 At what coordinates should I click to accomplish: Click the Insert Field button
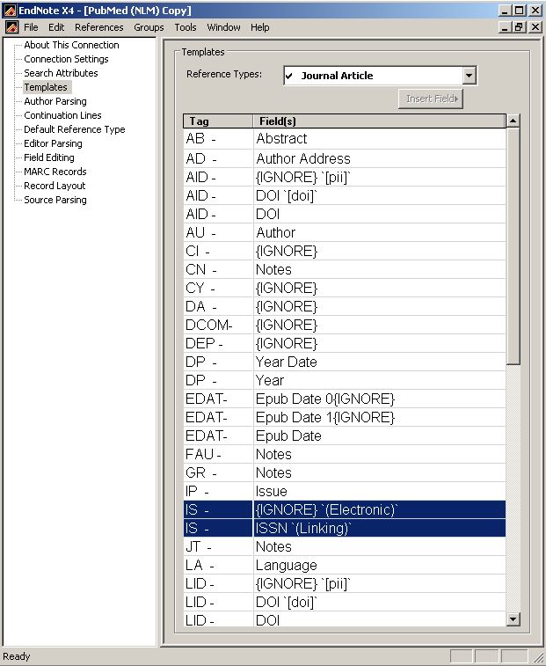coord(431,99)
